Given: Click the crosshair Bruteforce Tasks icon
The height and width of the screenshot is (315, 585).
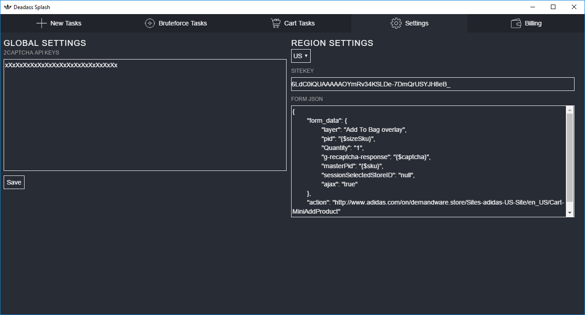Looking at the screenshot, I should pyautogui.click(x=150, y=23).
